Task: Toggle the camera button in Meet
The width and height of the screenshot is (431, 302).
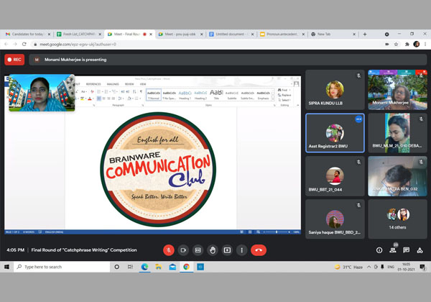Action: pyautogui.click(x=183, y=250)
